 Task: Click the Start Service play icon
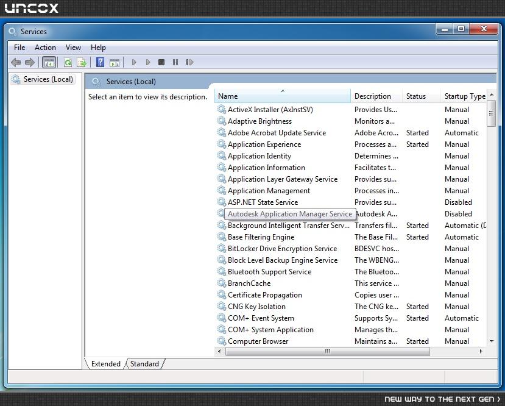(x=134, y=62)
